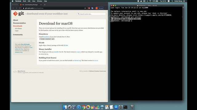The width and height of the screenshot is (197, 110).
Task: Open the App Store from the Dock
Action: [116, 107]
